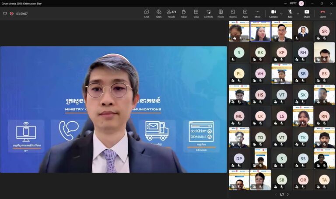Select participant tile KP
336x199 pixels.
tap(282, 52)
